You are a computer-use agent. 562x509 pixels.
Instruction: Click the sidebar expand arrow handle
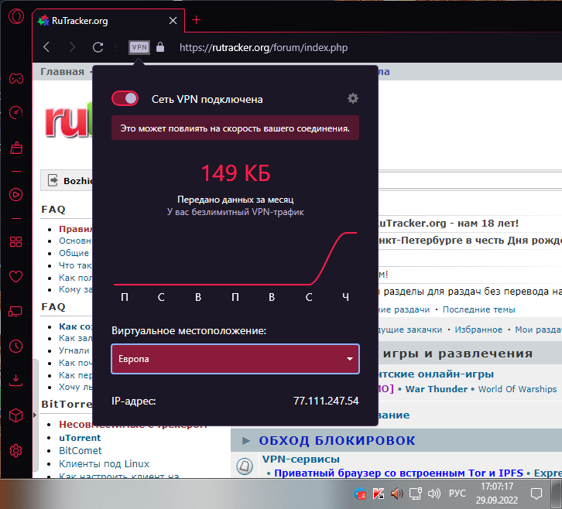click(x=35, y=415)
